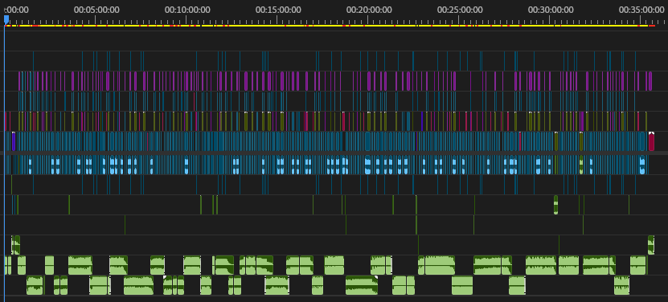The width and height of the screenshot is (668, 302).
Task: Click the 00:10:00:00 timecode on the ruler
Action: pos(187,10)
